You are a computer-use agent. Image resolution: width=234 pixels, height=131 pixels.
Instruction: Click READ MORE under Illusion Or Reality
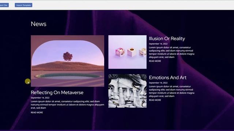coord(155,61)
